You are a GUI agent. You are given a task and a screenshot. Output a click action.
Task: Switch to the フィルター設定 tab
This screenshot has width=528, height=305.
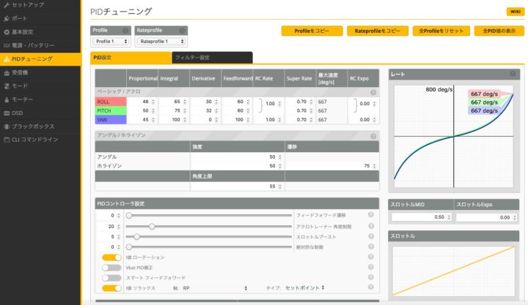coord(212,57)
